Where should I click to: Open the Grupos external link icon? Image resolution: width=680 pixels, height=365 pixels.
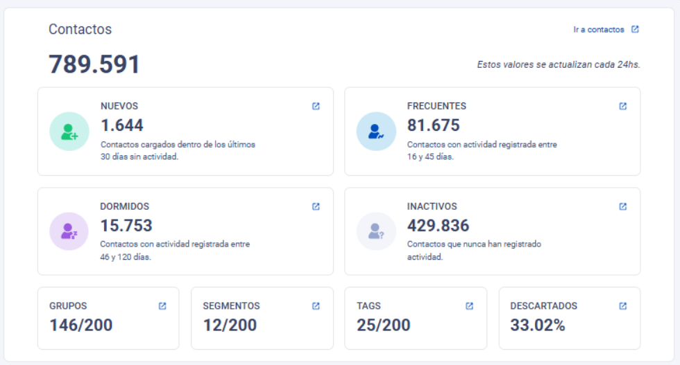pyautogui.click(x=162, y=306)
